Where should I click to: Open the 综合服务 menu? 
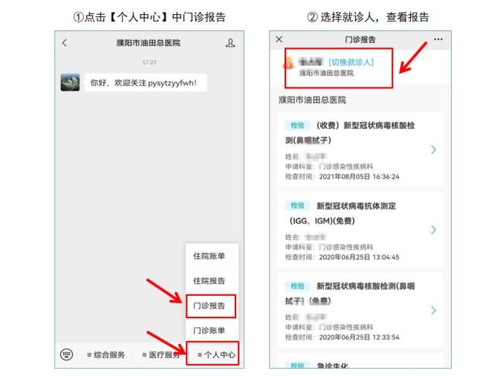pyautogui.click(x=106, y=354)
